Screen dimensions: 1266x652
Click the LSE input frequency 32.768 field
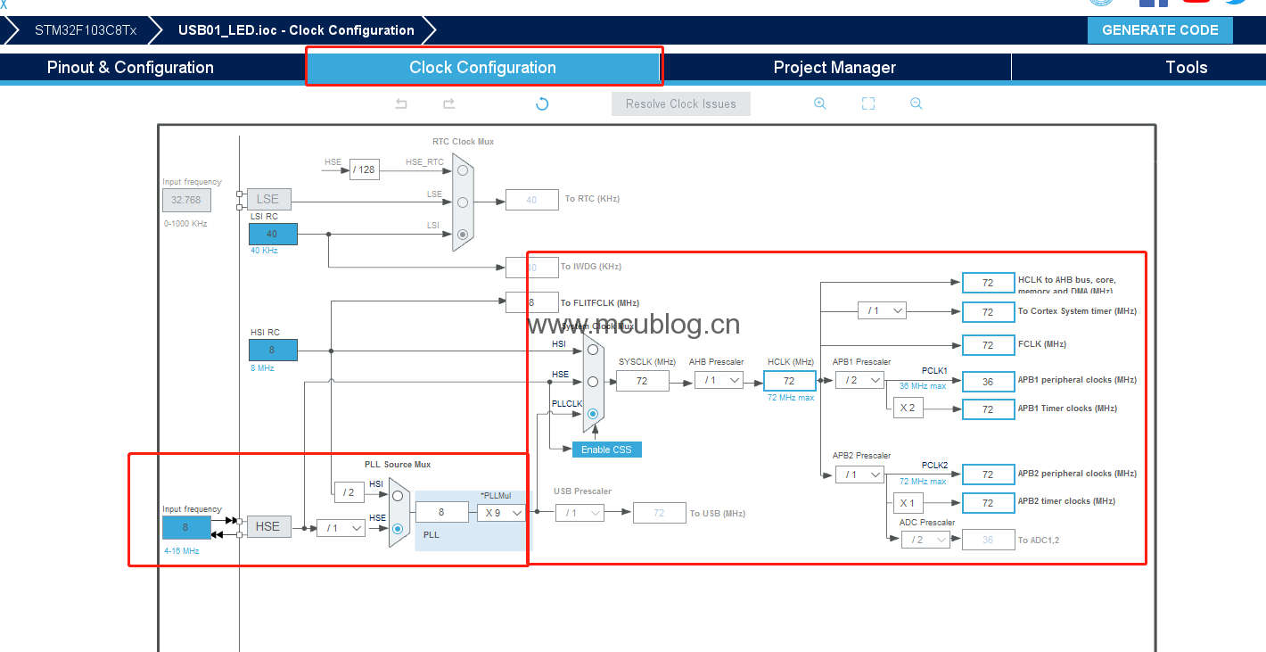pos(186,200)
